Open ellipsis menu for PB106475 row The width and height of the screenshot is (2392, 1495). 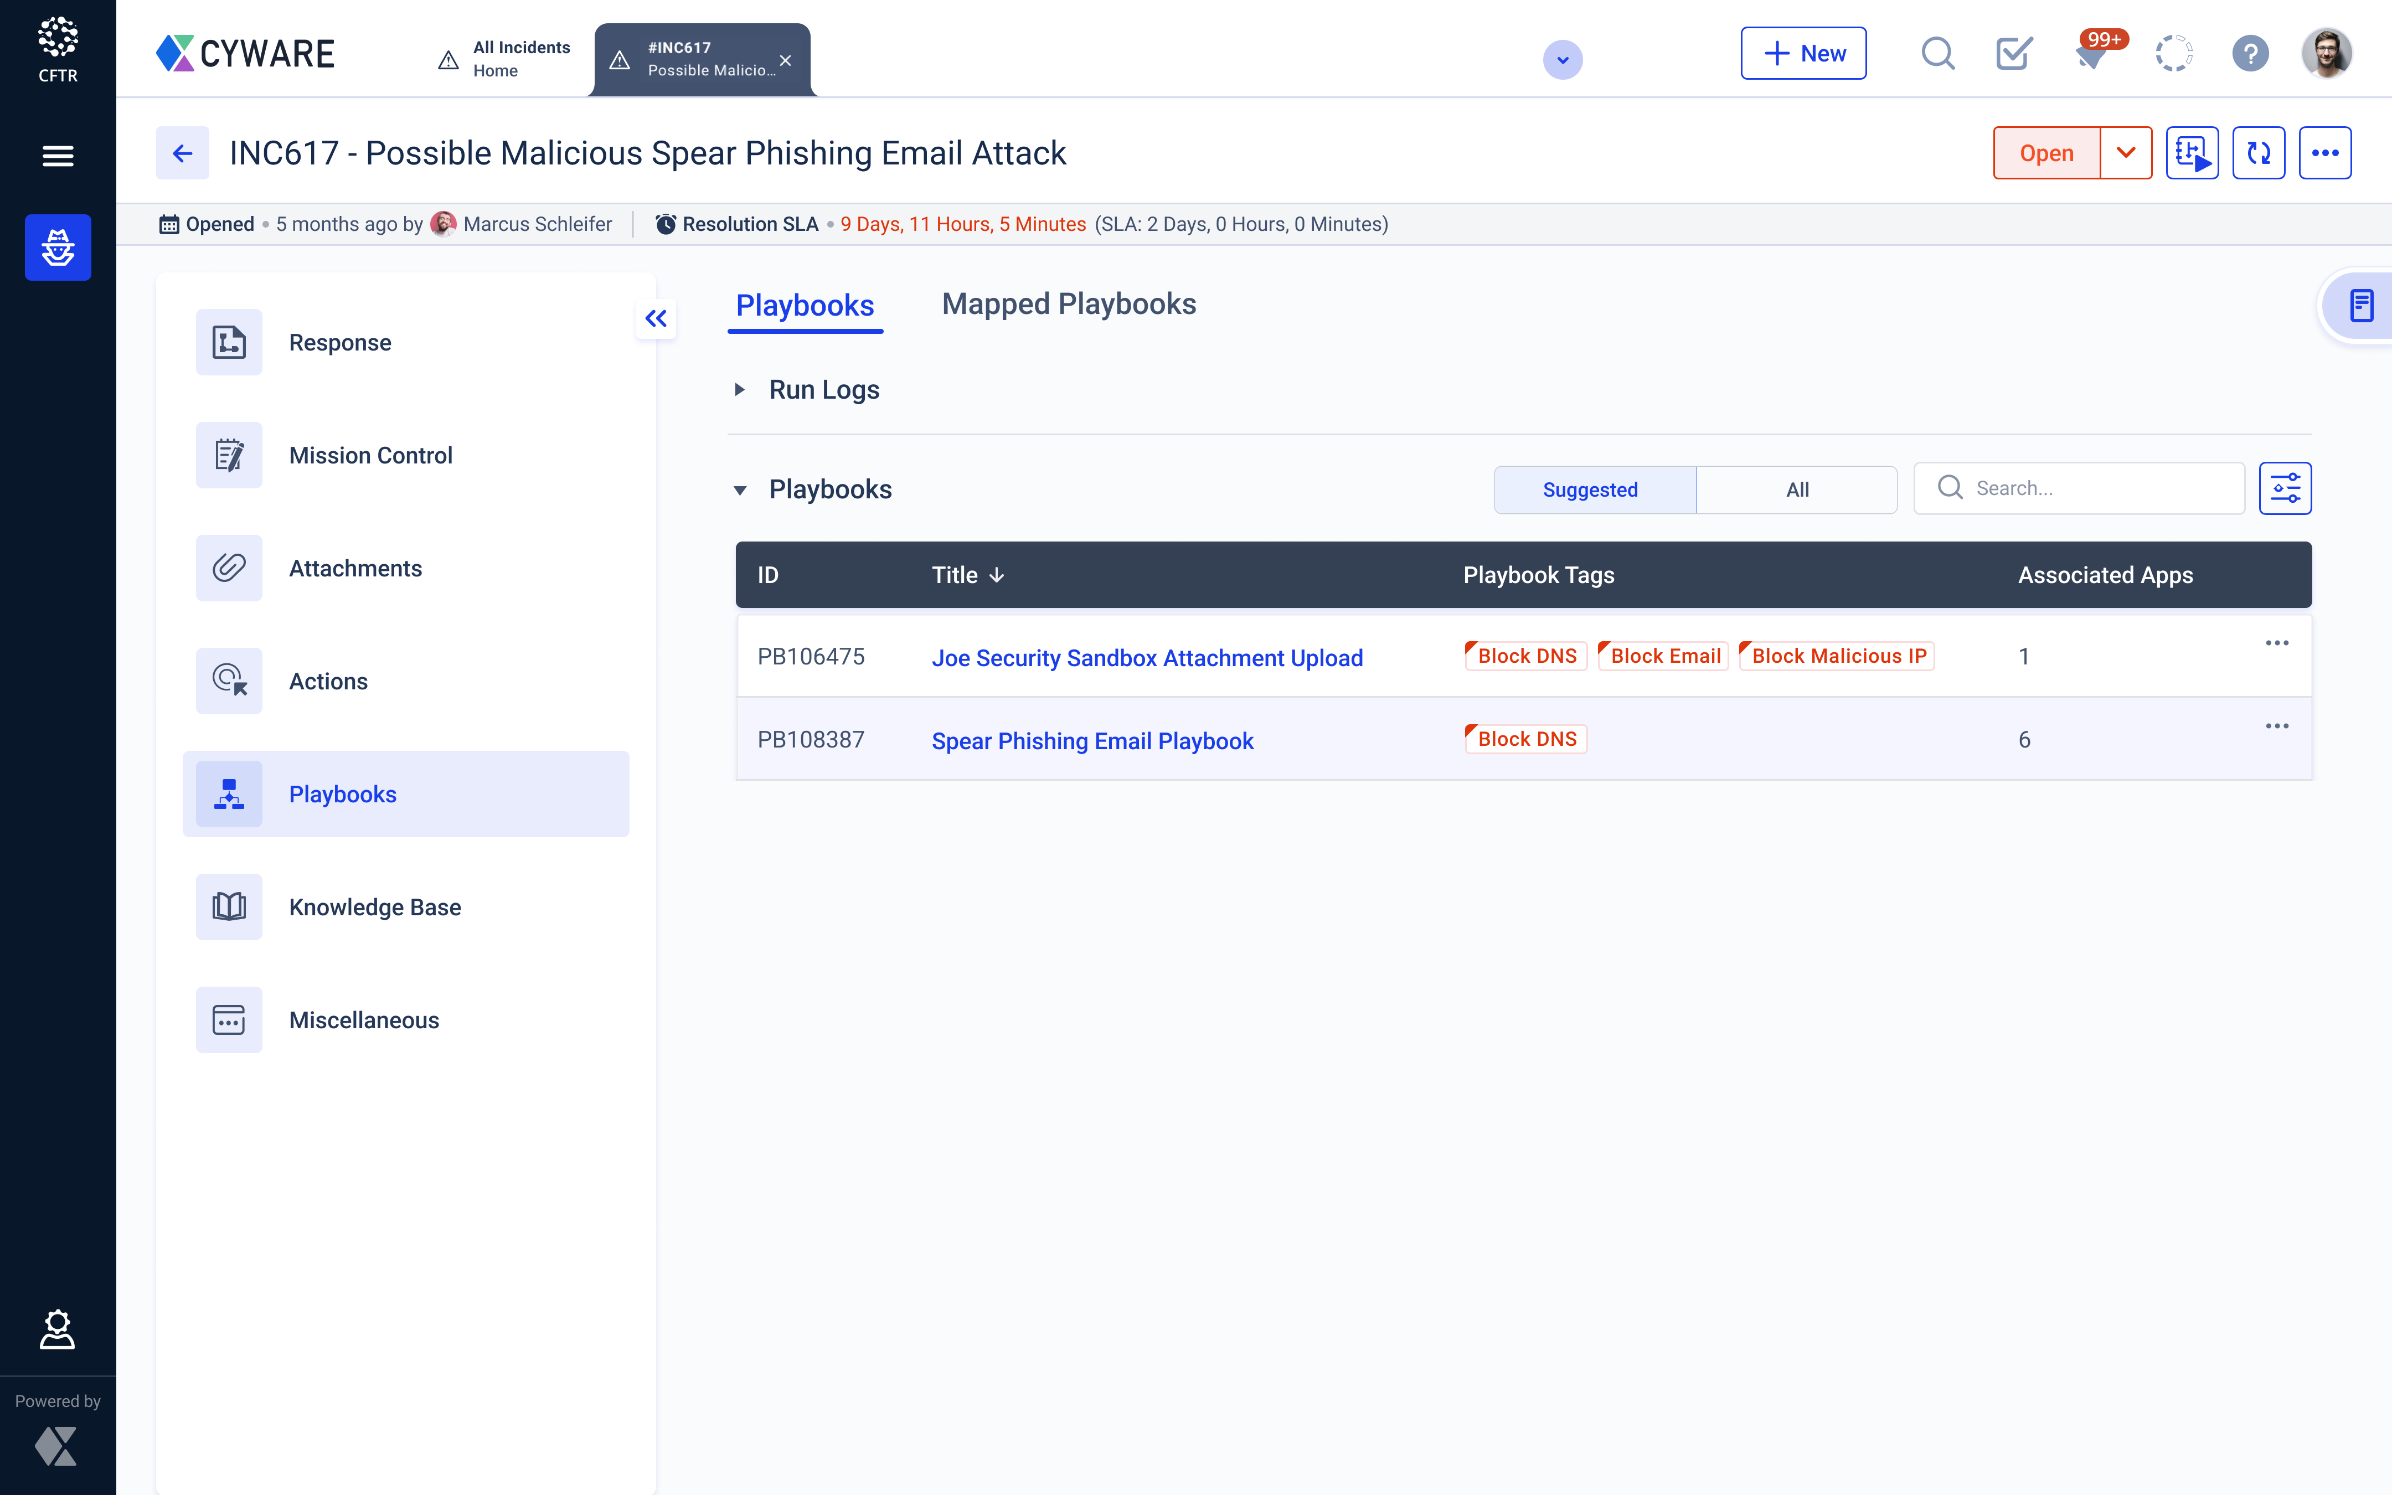click(2276, 643)
